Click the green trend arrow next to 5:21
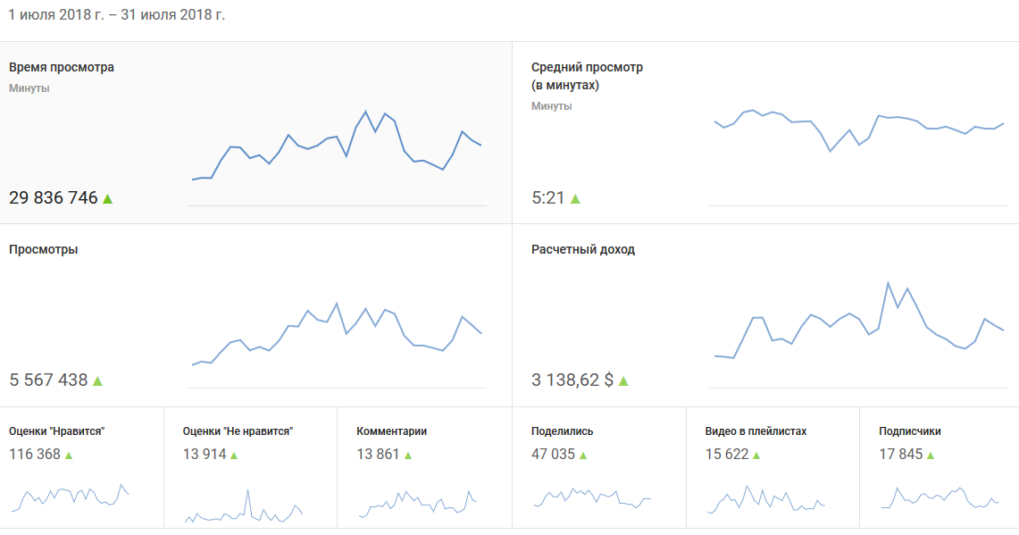Viewport: 1019px width, 535px height. tap(575, 198)
